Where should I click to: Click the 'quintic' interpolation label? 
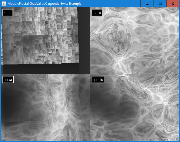click(x=98, y=80)
